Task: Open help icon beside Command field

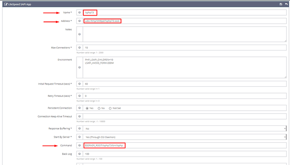Action: click(x=79, y=145)
